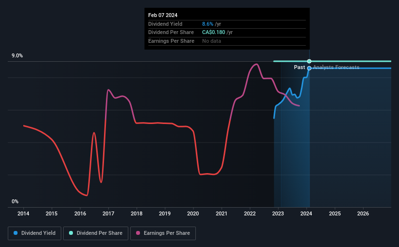399x247 pixels.
Task: Click the 2024 x-axis label
Action: click(306, 213)
